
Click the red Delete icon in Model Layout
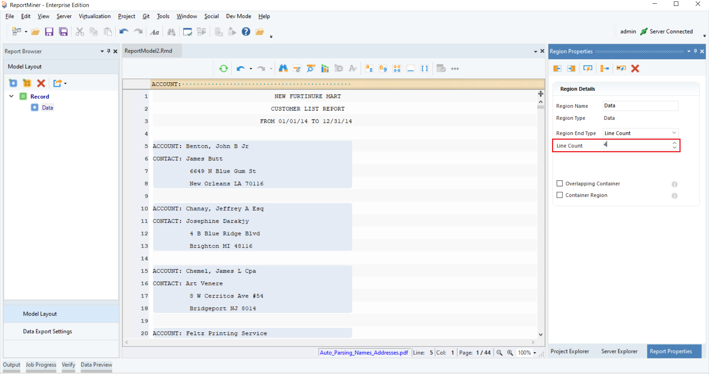click(41, 83)
